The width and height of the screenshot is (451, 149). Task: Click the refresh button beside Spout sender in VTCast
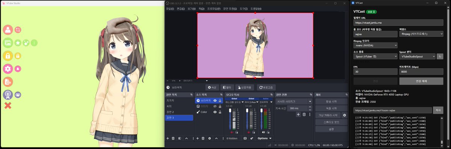tap(440, 56)
